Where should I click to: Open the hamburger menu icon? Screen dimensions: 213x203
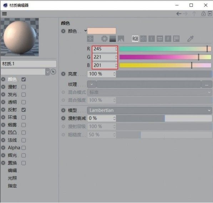click(x=4, y=14)
